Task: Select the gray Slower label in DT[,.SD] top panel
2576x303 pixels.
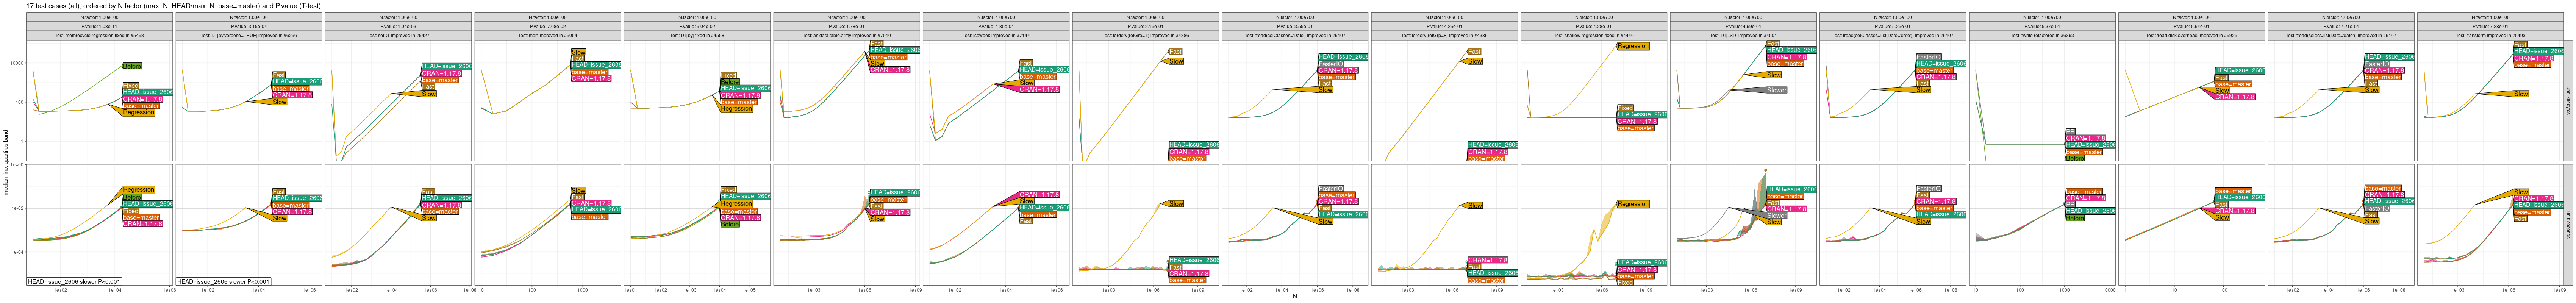Action: tap(1776, 90)
